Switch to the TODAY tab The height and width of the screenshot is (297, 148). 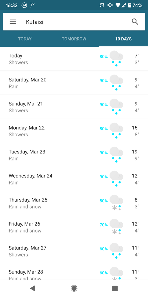[25, 39]
